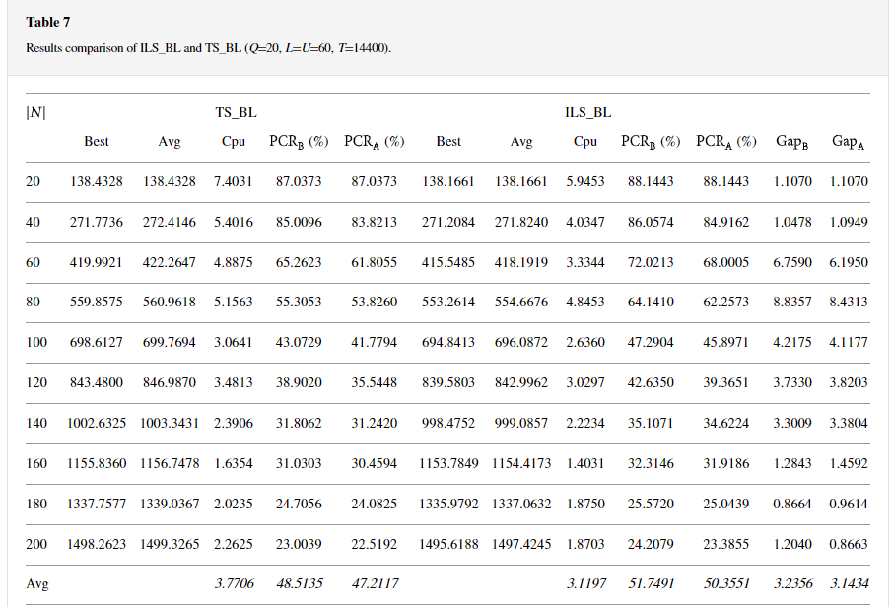The width and height of the screenshot is (893, 607).
Task: Click row label 100 in the |N| column
Action: pyautogui.click(x=36, y=342)
